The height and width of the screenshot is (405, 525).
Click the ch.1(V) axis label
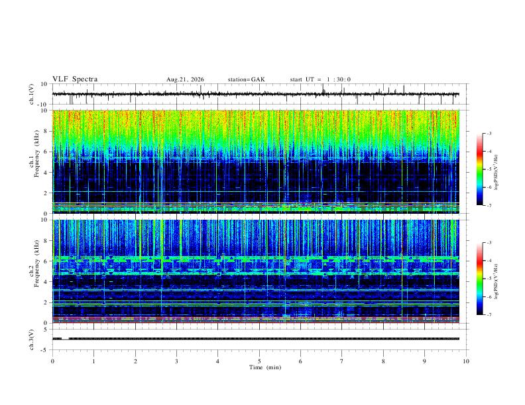[x=32, y=94]
